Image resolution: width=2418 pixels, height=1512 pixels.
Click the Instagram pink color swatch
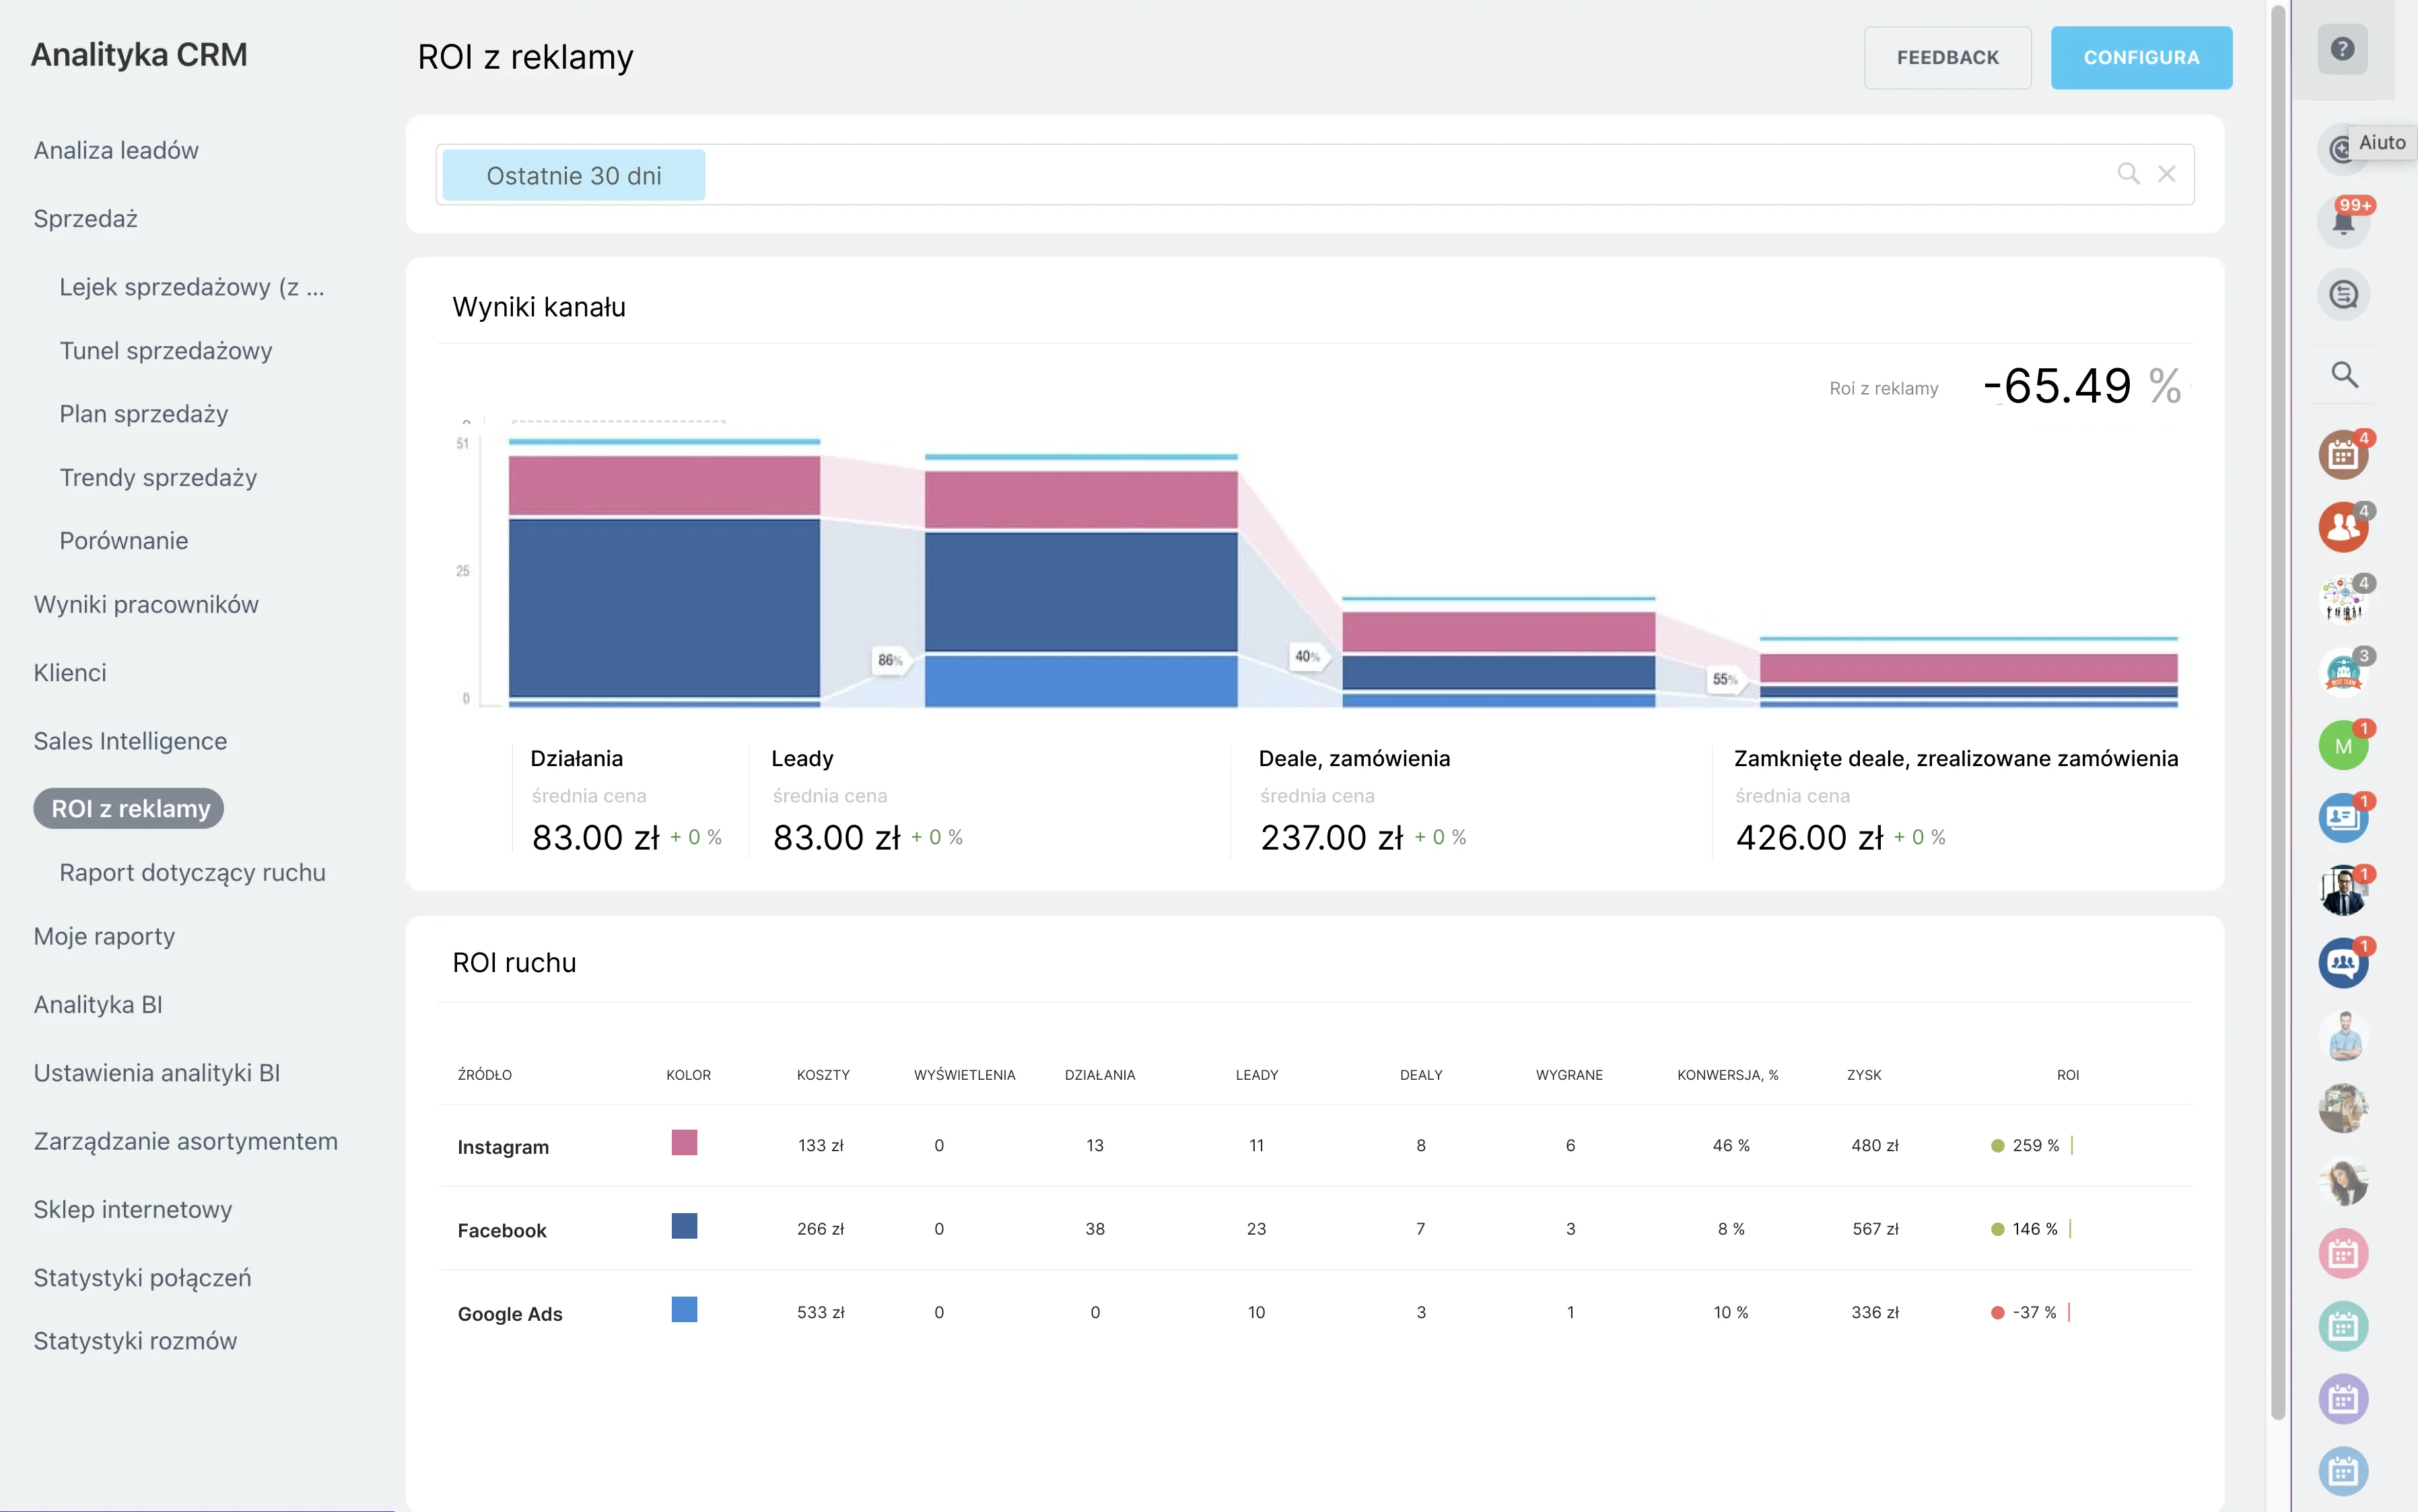click(x=684, y=1142)
